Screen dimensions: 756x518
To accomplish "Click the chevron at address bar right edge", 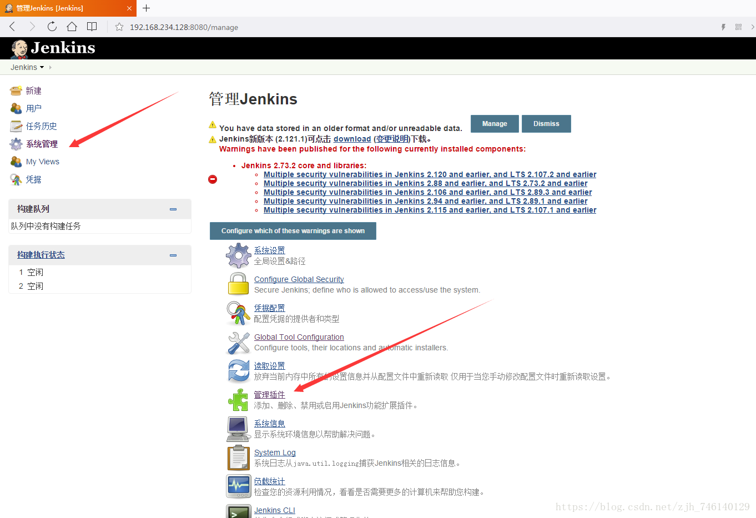I will coord(752,27).
